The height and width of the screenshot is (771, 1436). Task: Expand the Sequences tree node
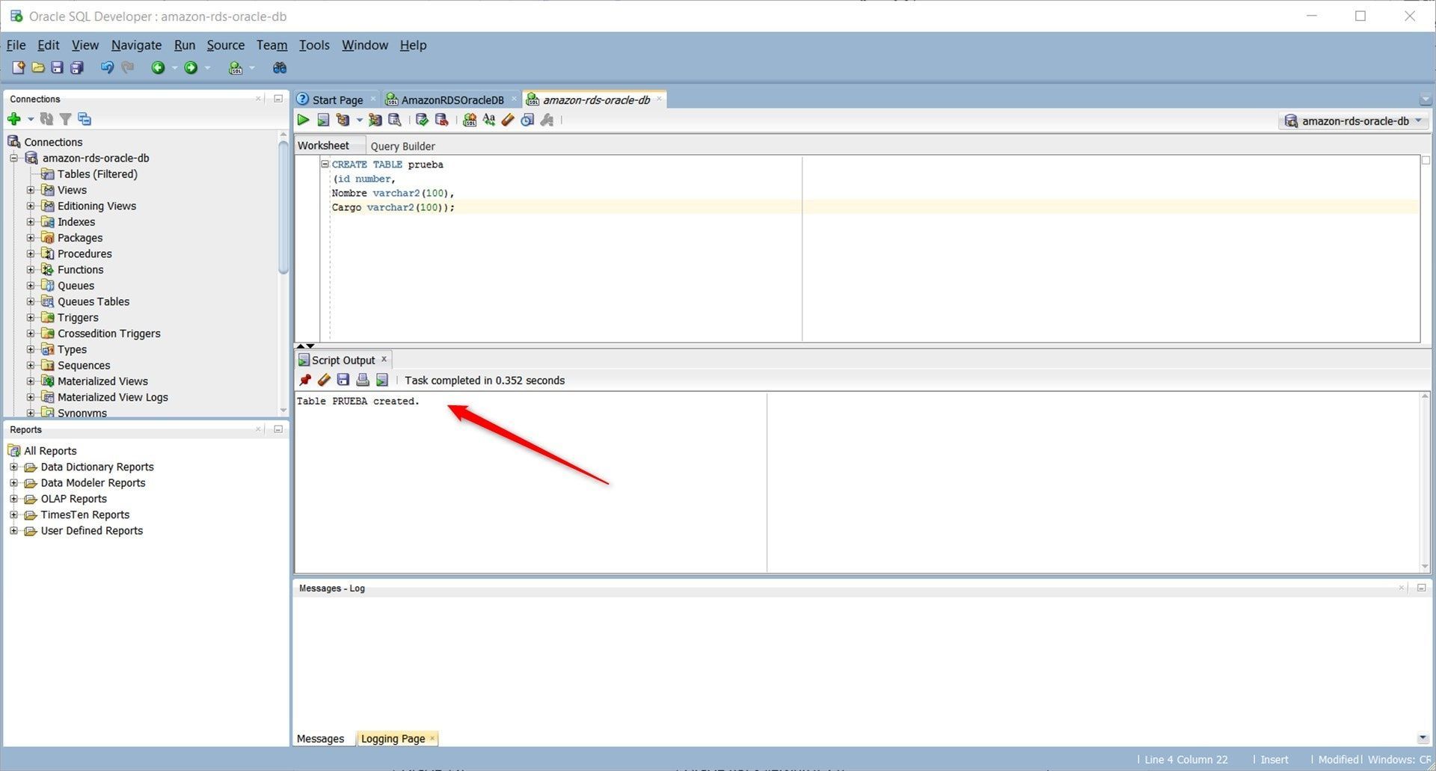pos(31,365)
